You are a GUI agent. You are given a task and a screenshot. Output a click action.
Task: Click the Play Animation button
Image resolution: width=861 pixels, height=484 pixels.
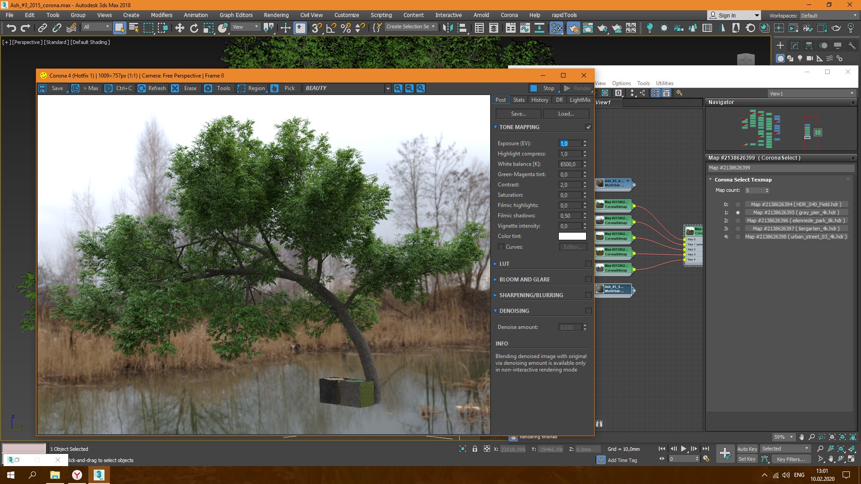[x=683, y=449]
